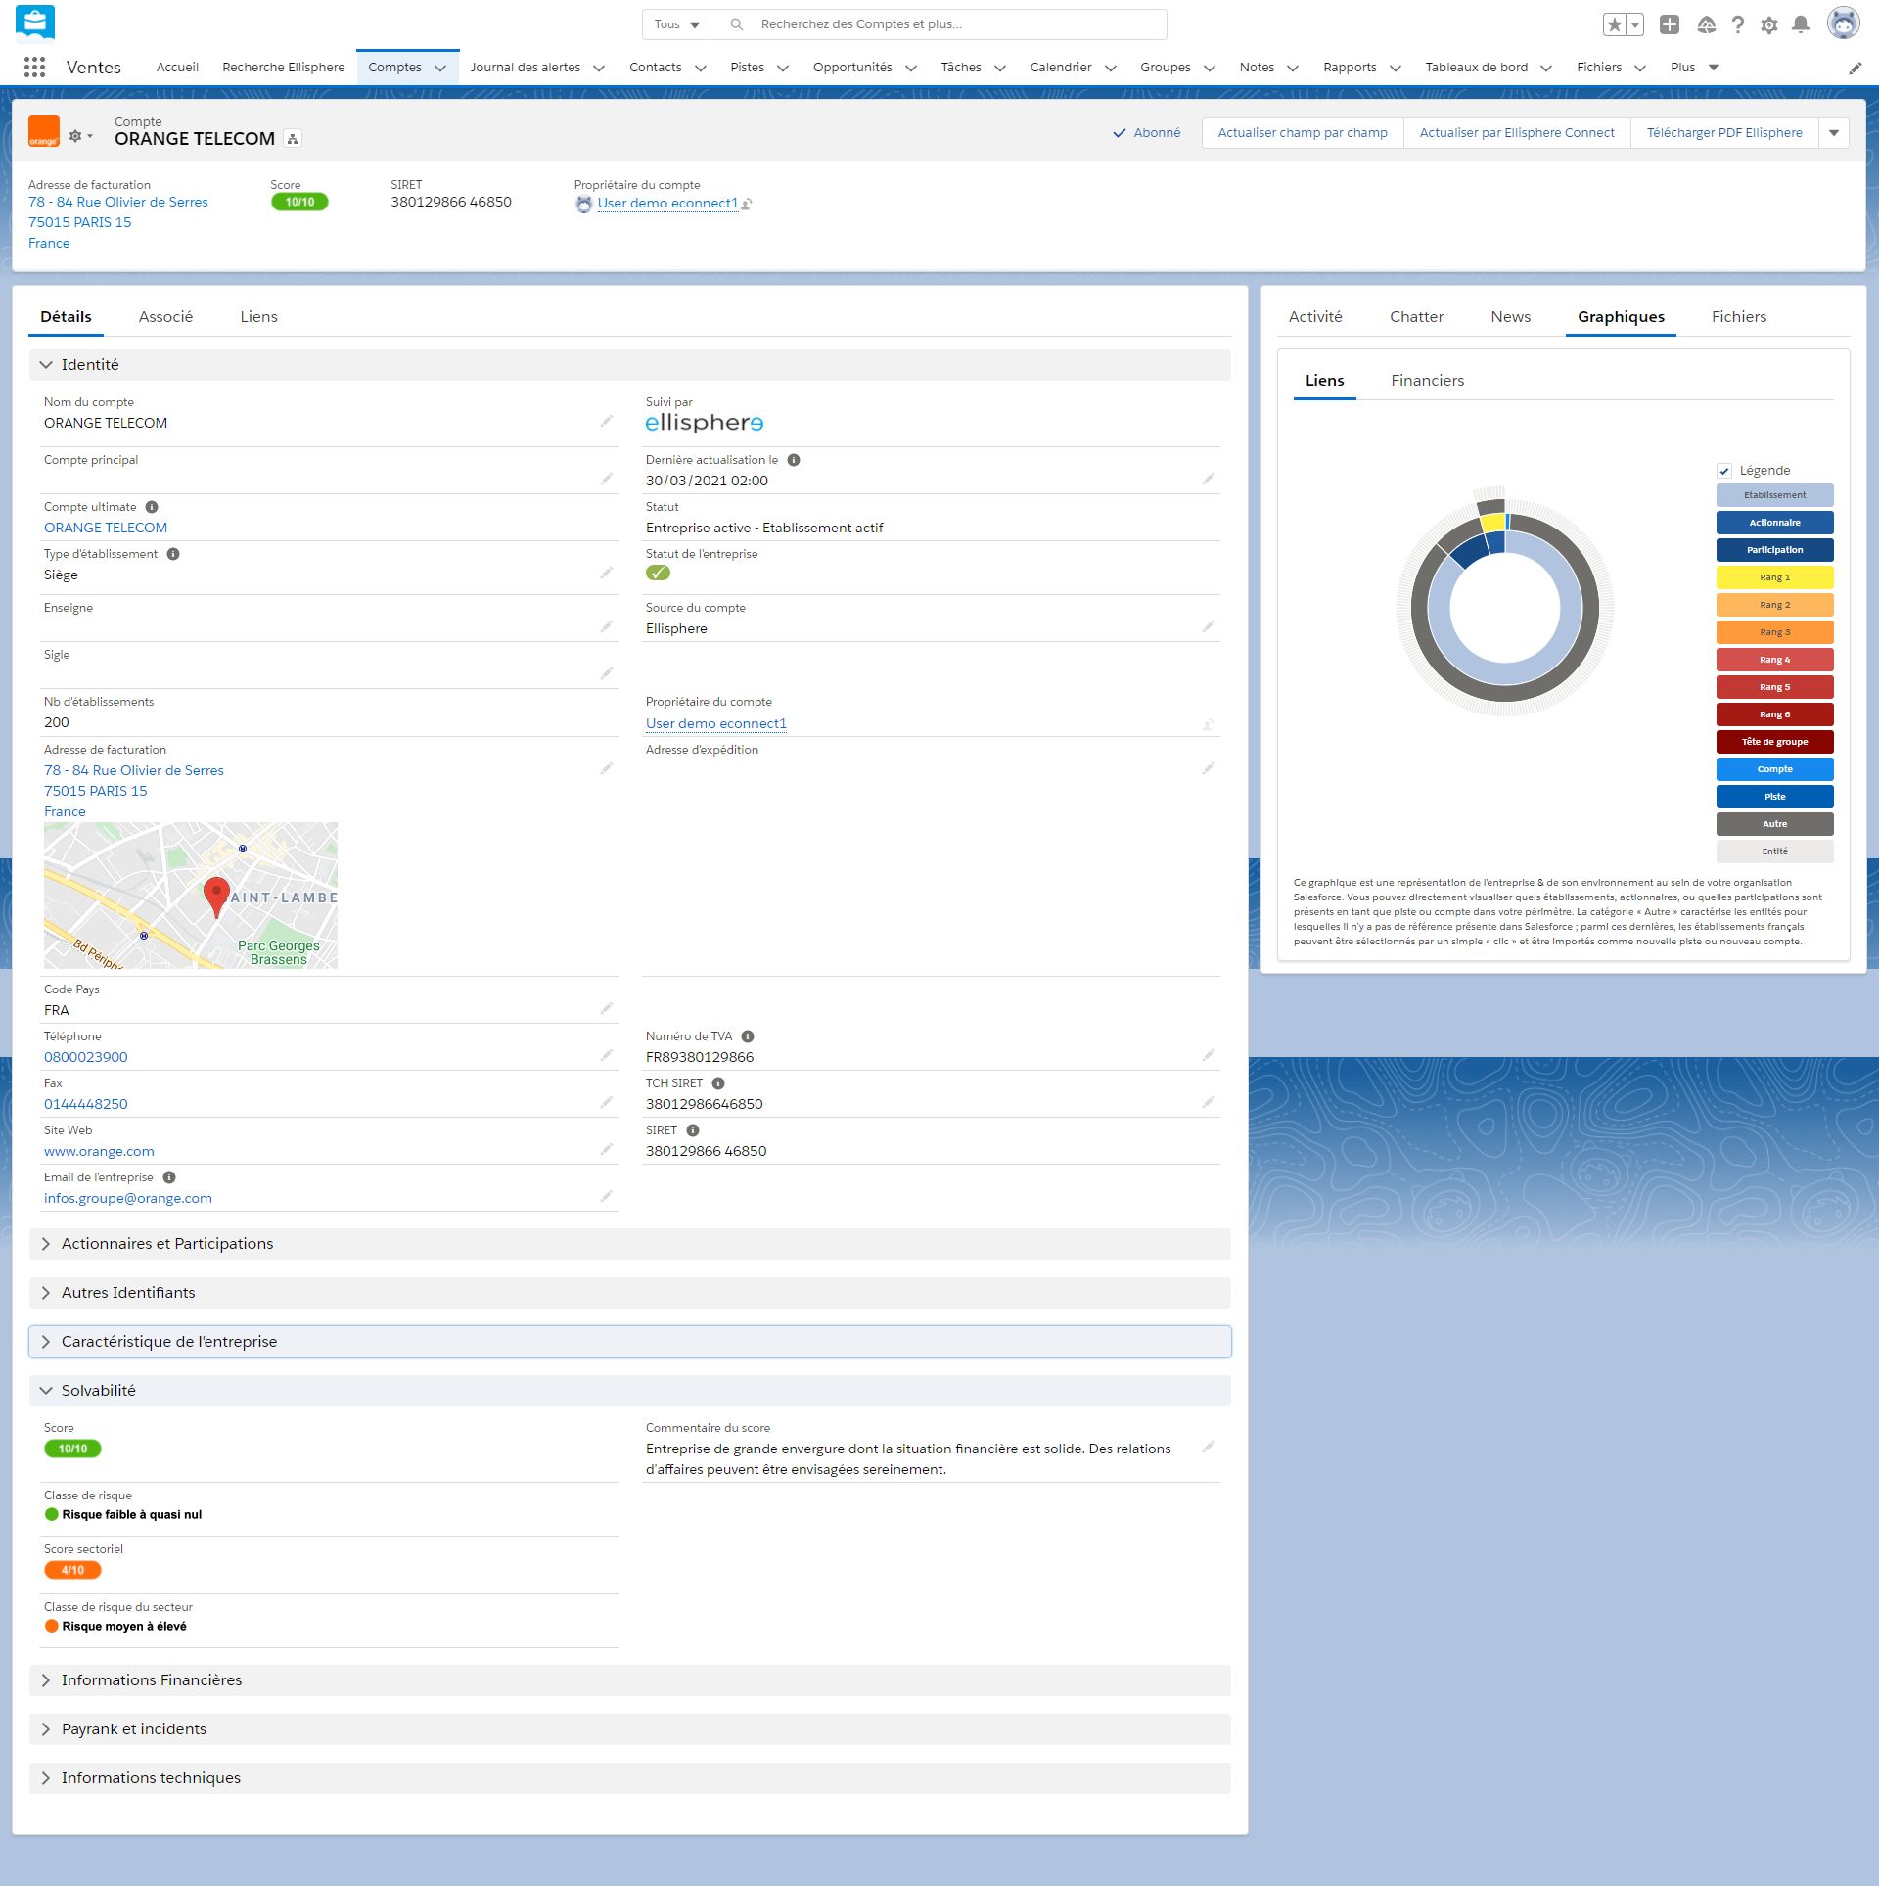Click info icon next to Type d'établissement
This screenshot has height=1886, width=1879.
[x=173, y=554]
